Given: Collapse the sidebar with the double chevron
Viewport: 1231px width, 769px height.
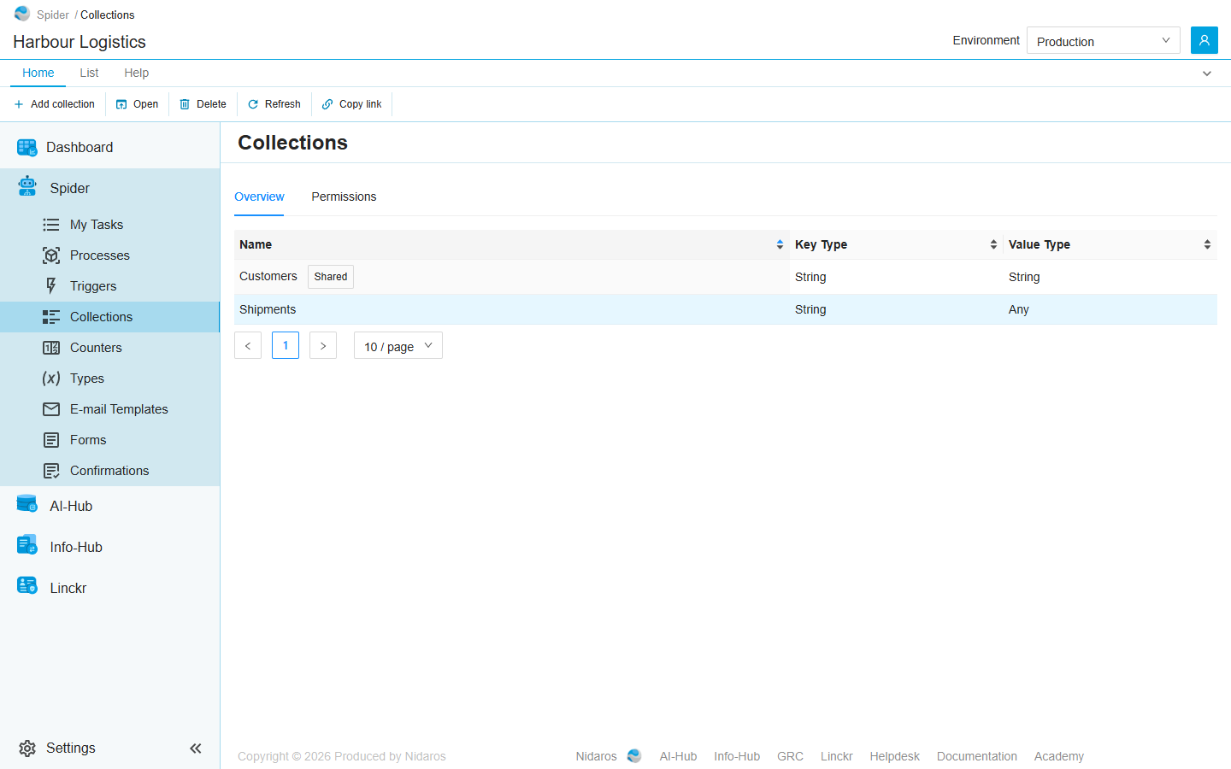Looking at the screenshot, I should pos(196,748).
